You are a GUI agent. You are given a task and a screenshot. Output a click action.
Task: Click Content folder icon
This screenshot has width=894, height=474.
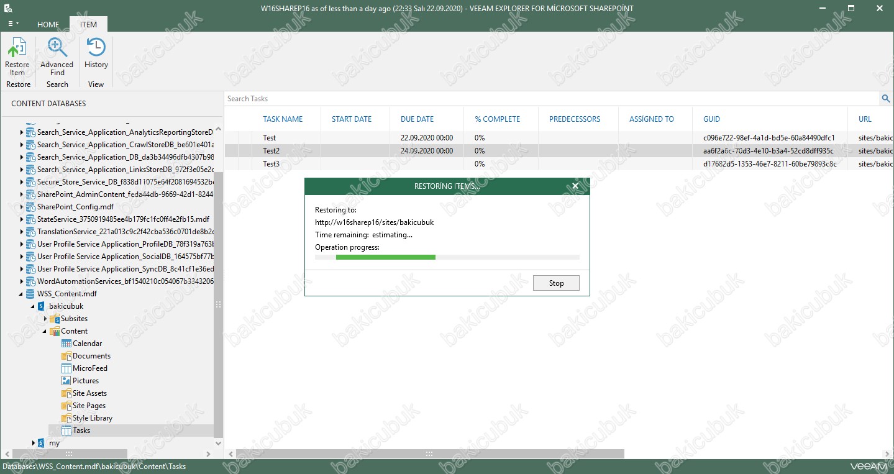(x=55, y=331)
